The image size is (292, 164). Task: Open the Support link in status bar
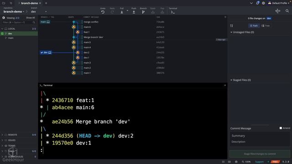tap(259, 162)
